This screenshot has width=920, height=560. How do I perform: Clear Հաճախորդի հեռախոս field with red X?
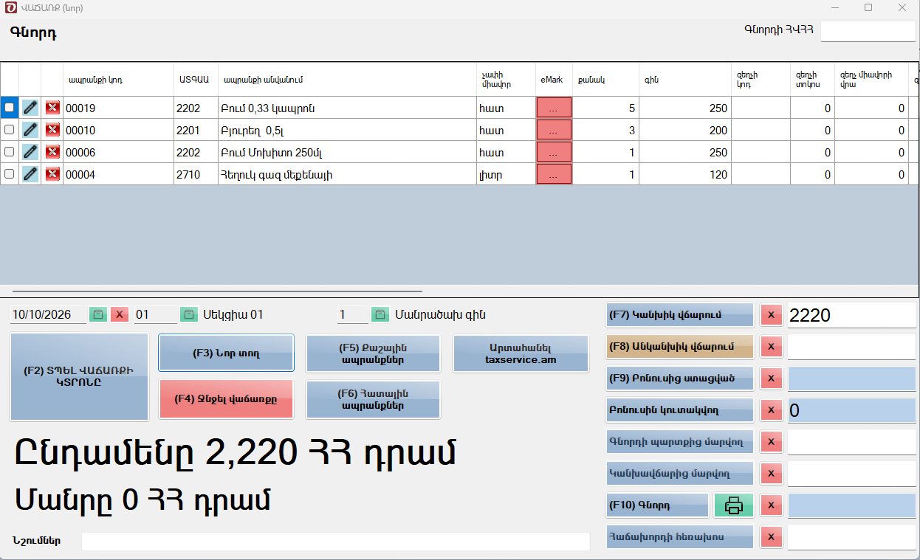(771, 537)
